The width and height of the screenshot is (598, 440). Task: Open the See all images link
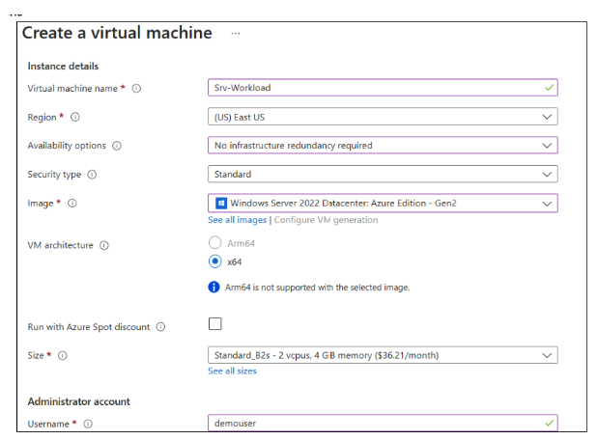[x=238, y=220]
